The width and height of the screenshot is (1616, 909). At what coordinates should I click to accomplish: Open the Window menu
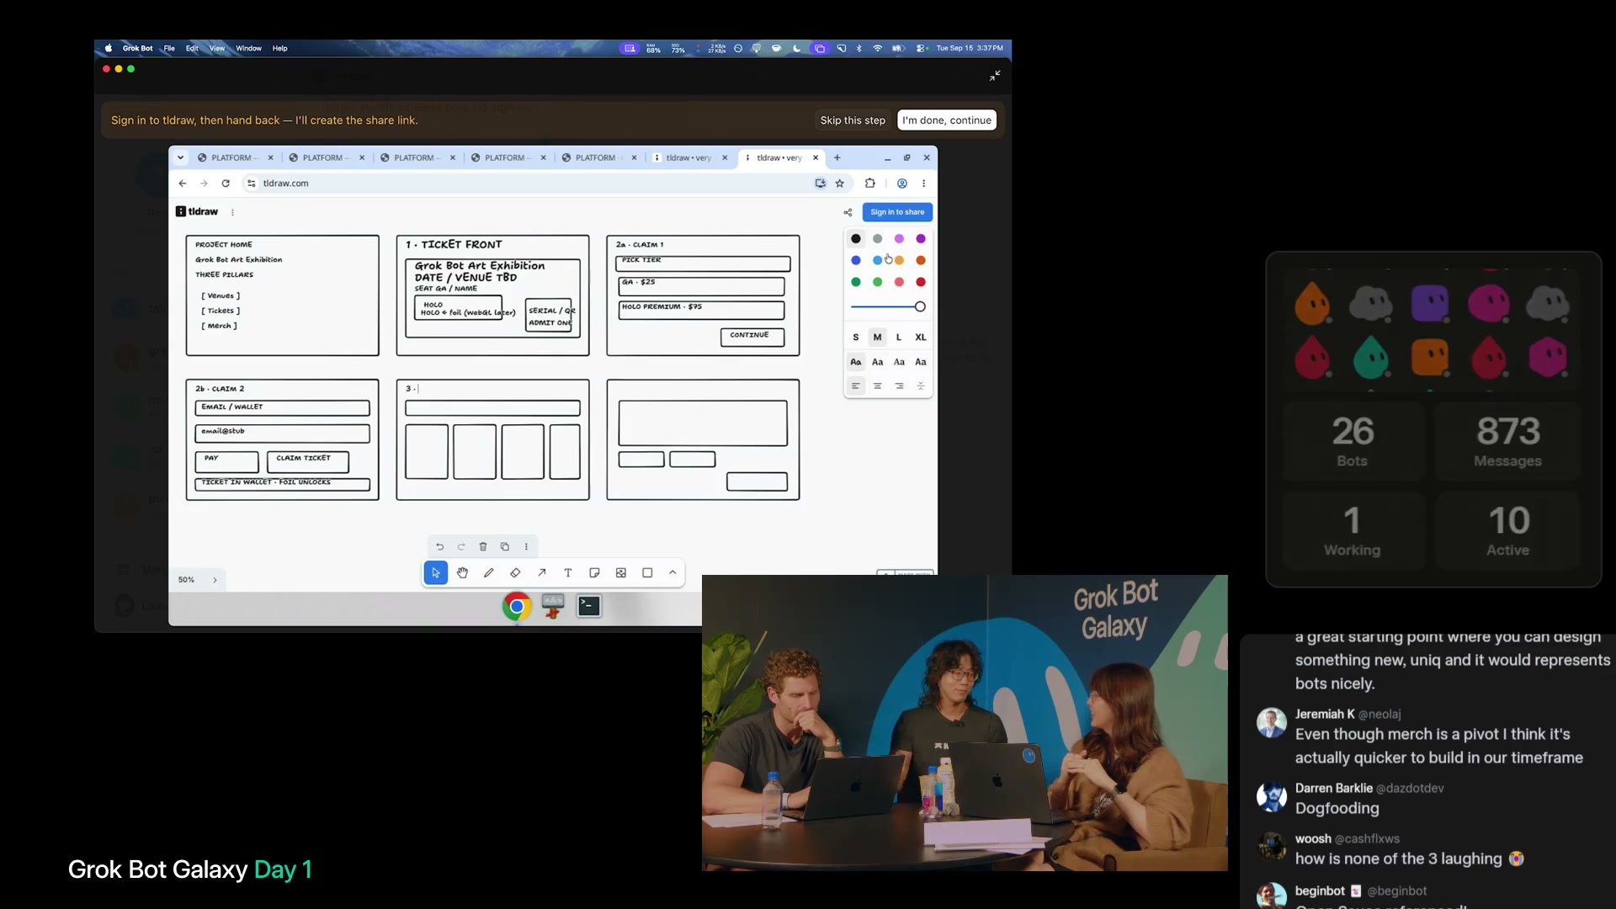coord(249,49)
